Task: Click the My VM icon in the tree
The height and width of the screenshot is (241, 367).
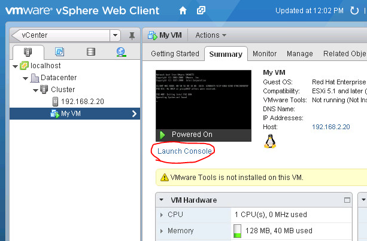Action: (54, 114)
